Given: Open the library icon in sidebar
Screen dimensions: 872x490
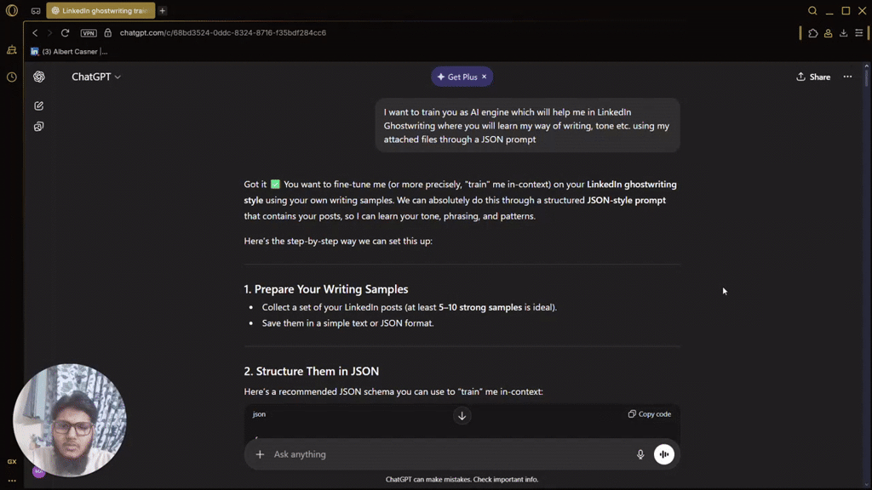Looking at the screenshot, I should [39, 127].
